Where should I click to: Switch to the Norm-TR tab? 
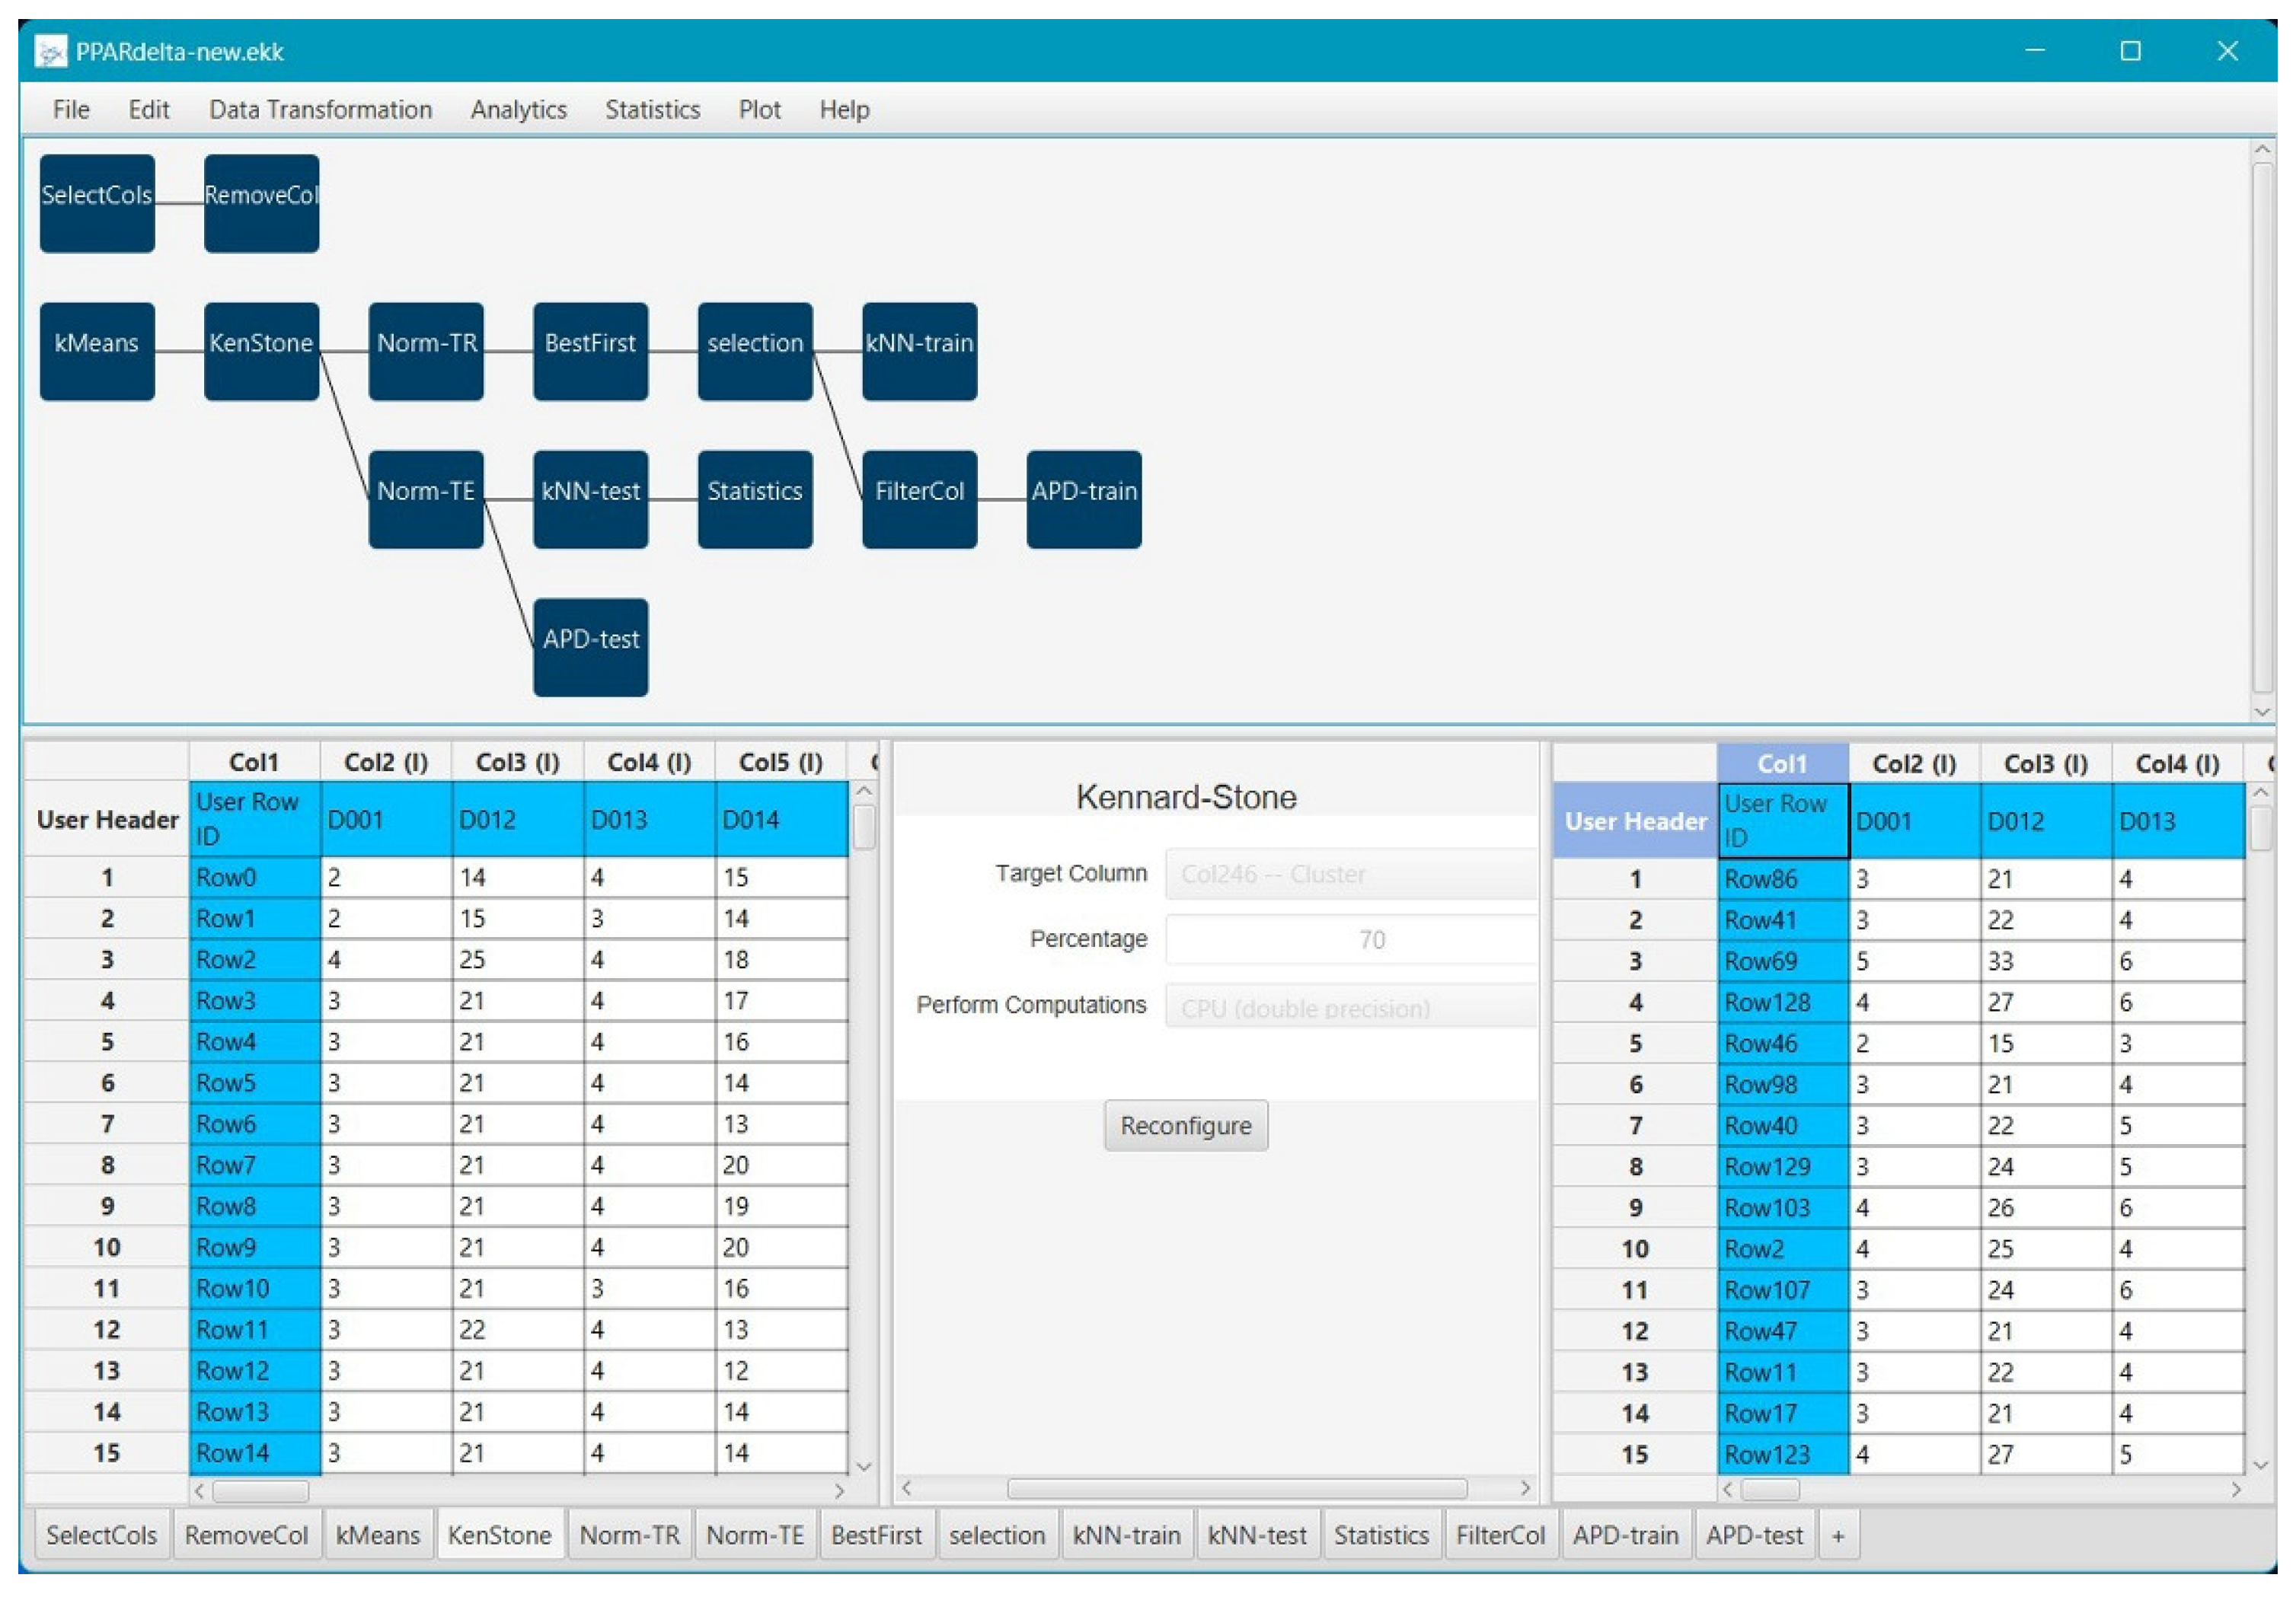coord(629,1534)
